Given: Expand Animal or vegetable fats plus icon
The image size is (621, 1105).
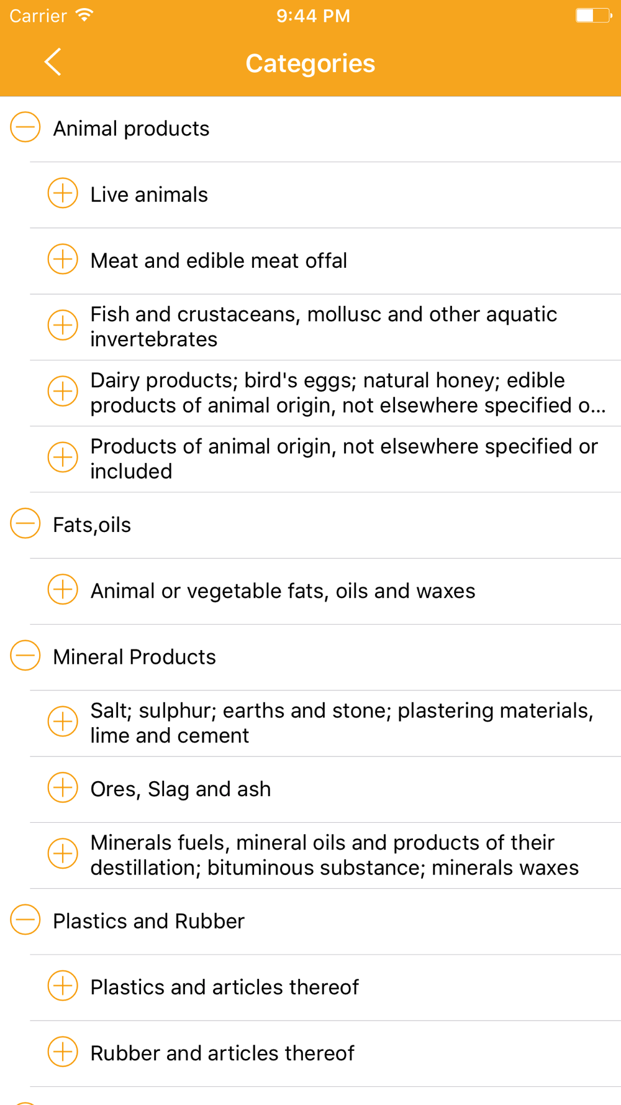Looking at the screenshot, I should (63, 590).
